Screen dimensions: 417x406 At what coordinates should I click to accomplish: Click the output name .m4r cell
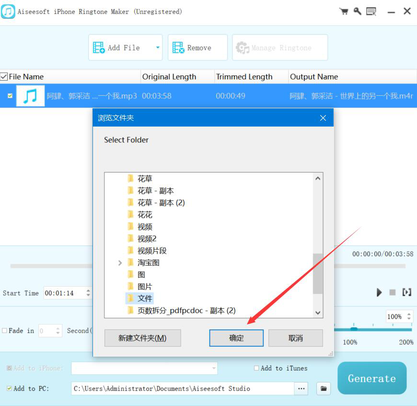click(x=351, y=96)
